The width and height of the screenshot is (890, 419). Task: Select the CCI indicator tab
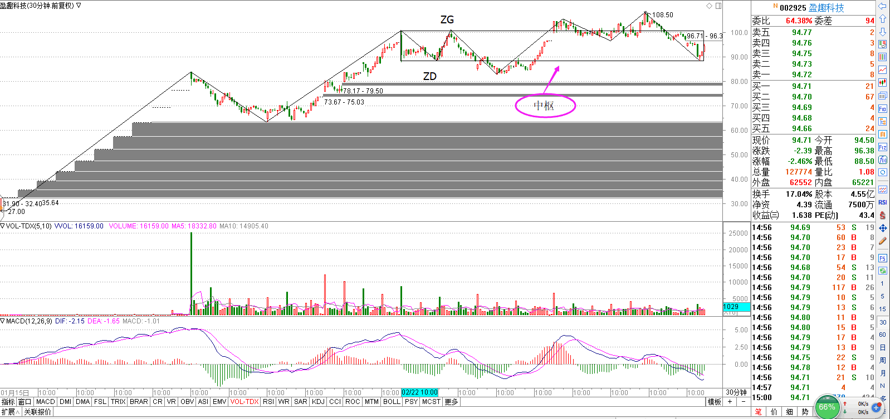[x=335, y=402]
